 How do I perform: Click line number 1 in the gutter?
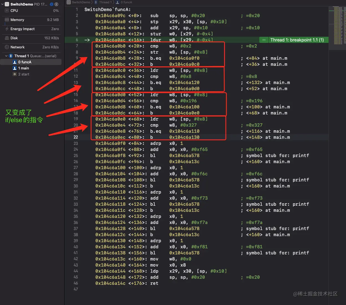tap(77, 9)
